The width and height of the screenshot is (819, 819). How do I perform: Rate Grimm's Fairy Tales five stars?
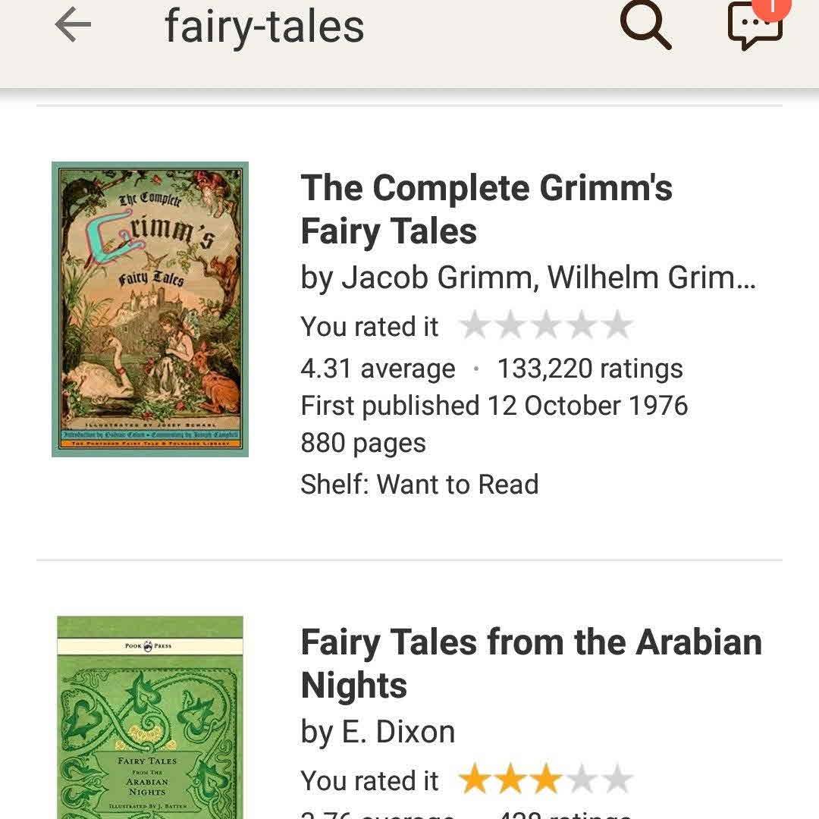tap(617, 325)
